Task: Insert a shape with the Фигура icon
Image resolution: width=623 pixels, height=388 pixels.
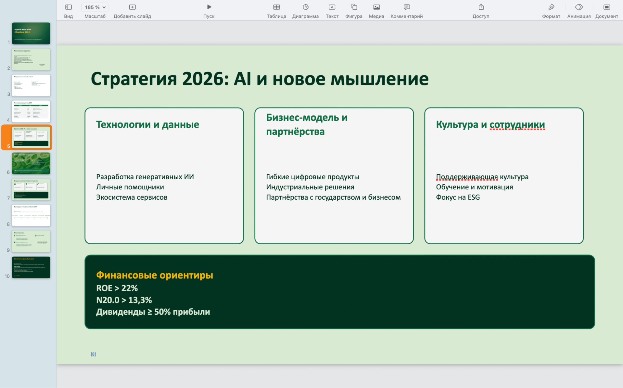Action: pos(354,7)
